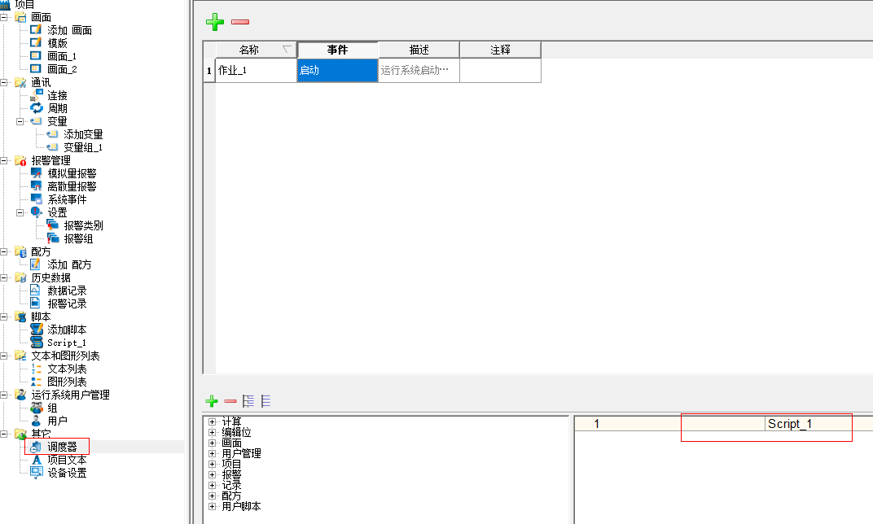Select the 启动 event cell
The width and height of the screenshot is (873, 524).
click(337, 70)
